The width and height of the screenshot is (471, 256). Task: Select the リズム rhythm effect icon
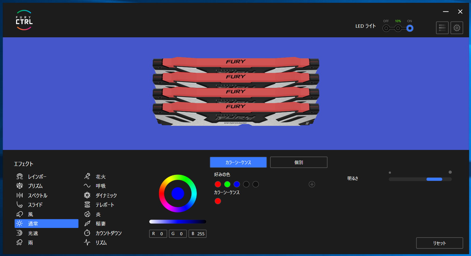(x=87, y=242)
